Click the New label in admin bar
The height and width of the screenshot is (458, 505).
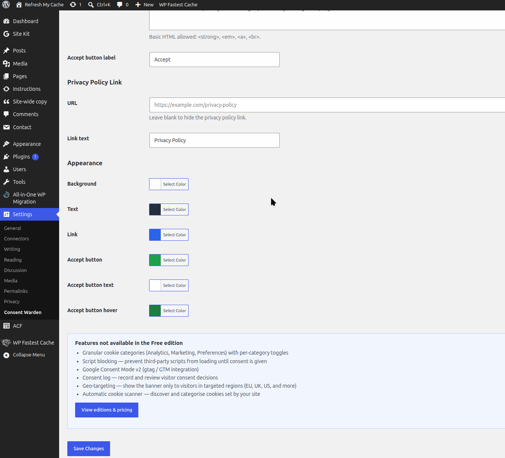point(149,4)
